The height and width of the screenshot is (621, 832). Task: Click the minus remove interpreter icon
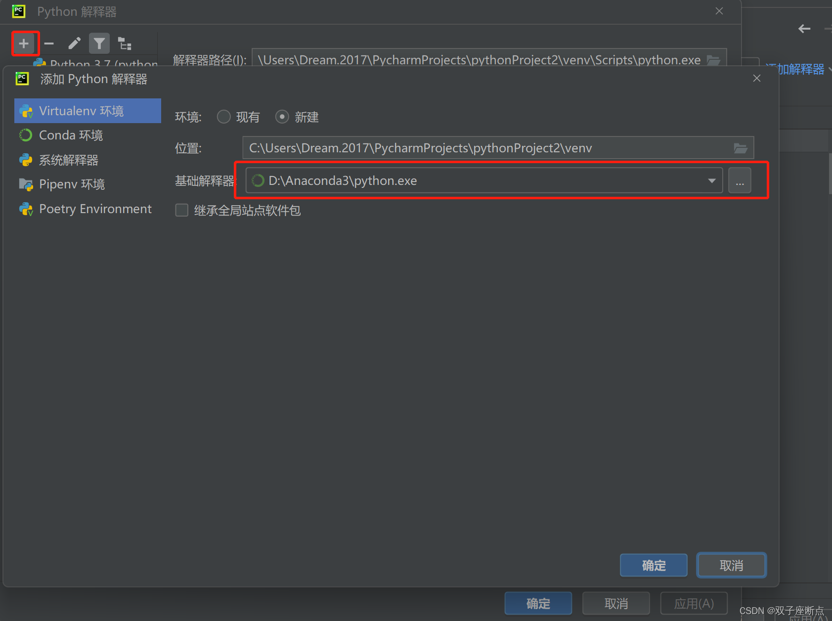click(x=49, y=44)
